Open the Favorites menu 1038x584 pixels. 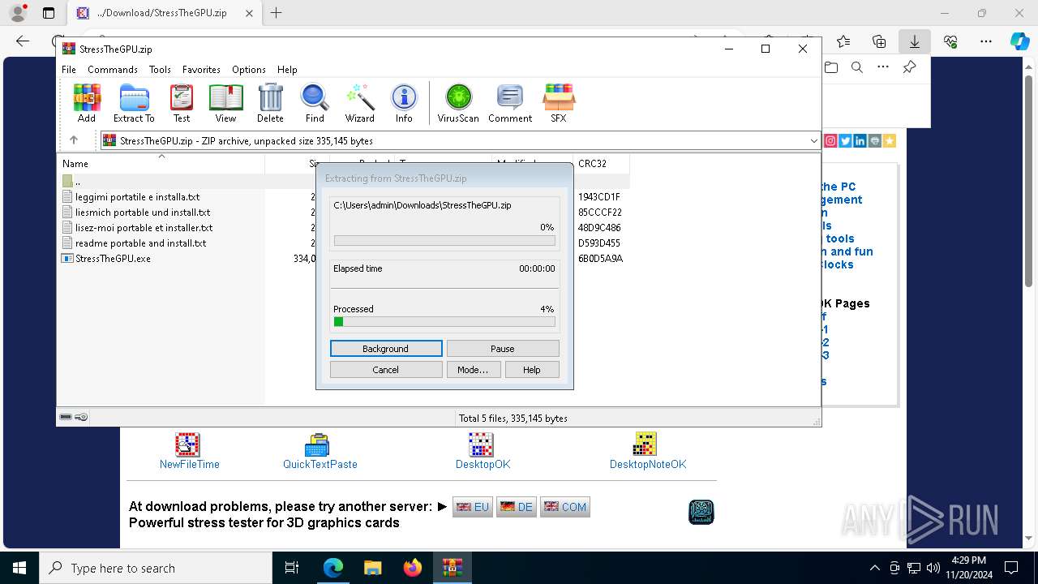pos(201,70)
